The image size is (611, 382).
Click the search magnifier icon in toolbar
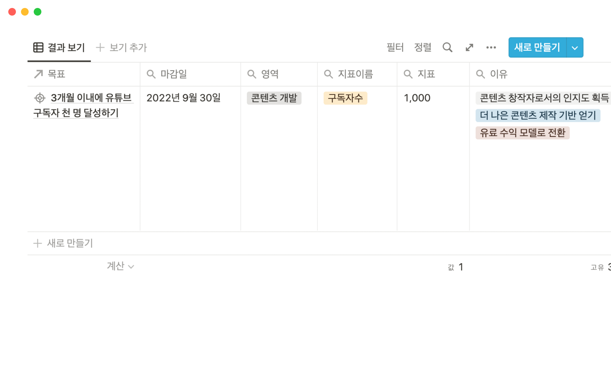447,47
